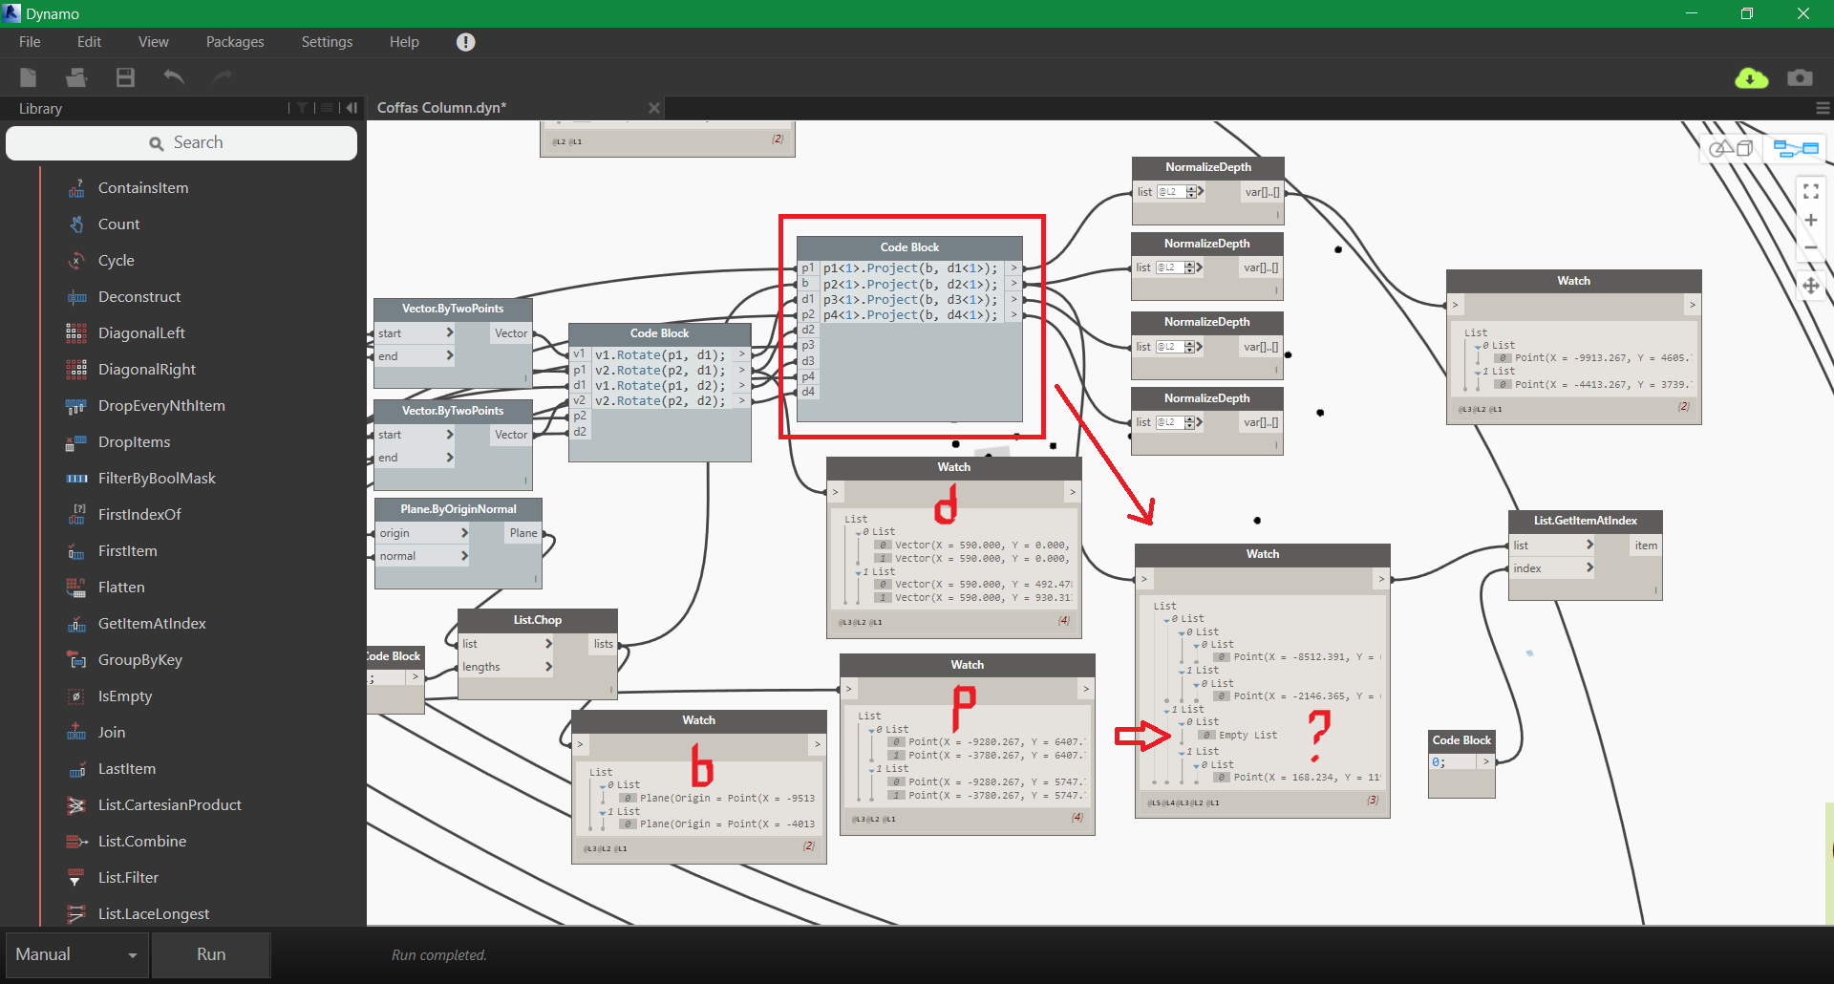
Task: Open lengths port chevron on List.Chop
Action: [x=548, y=667]
